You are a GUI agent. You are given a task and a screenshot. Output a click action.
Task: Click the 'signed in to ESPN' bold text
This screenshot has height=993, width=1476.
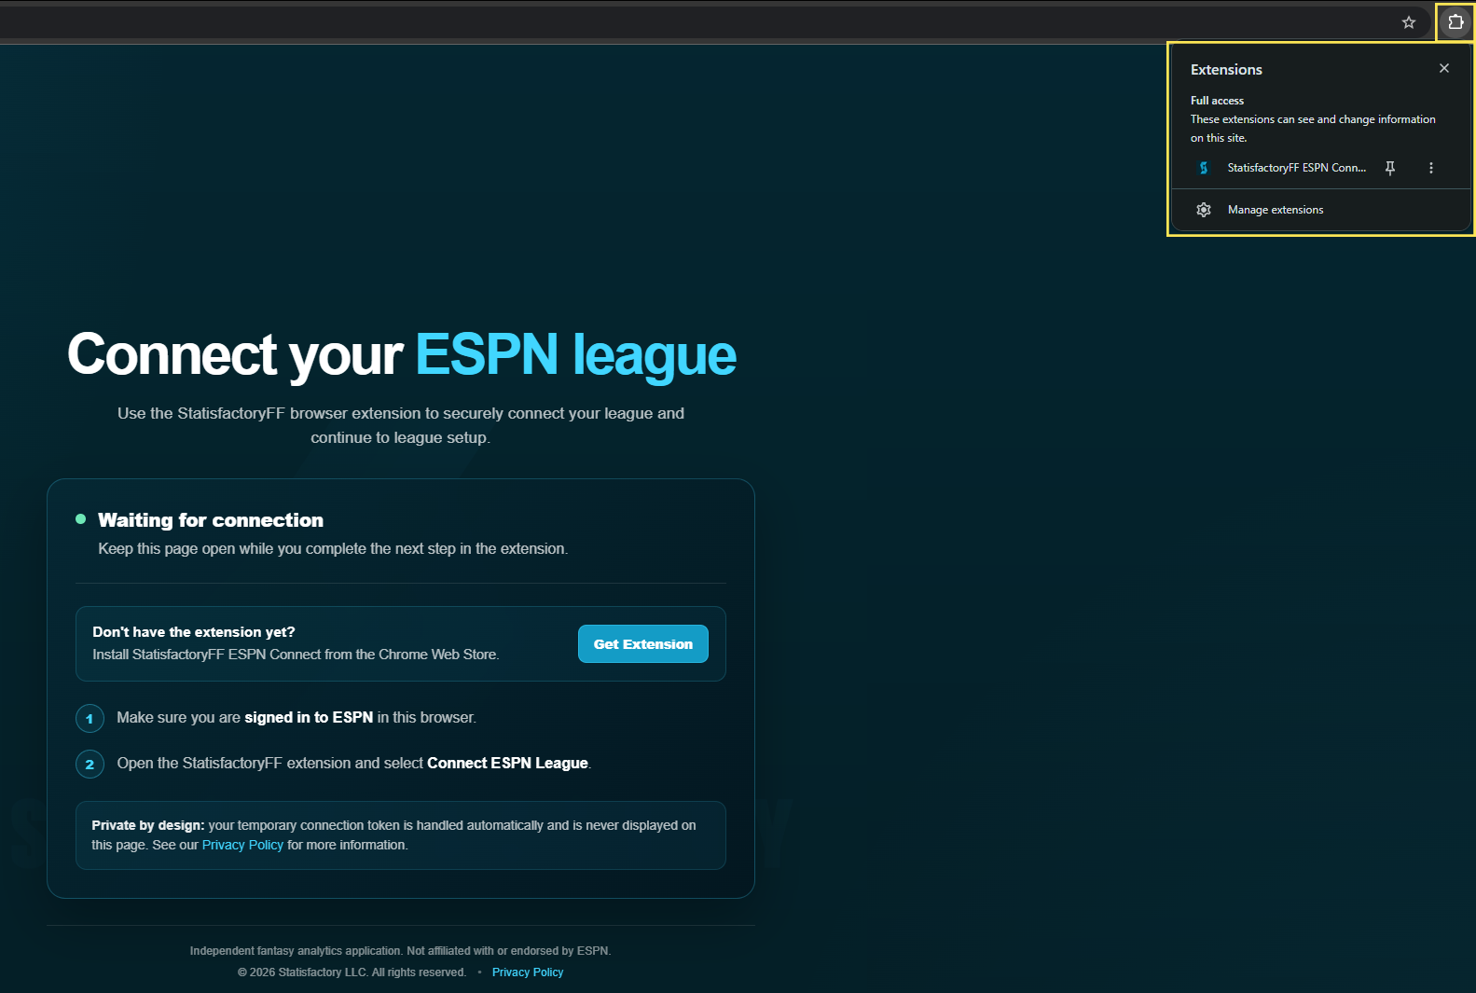point(309,717)
